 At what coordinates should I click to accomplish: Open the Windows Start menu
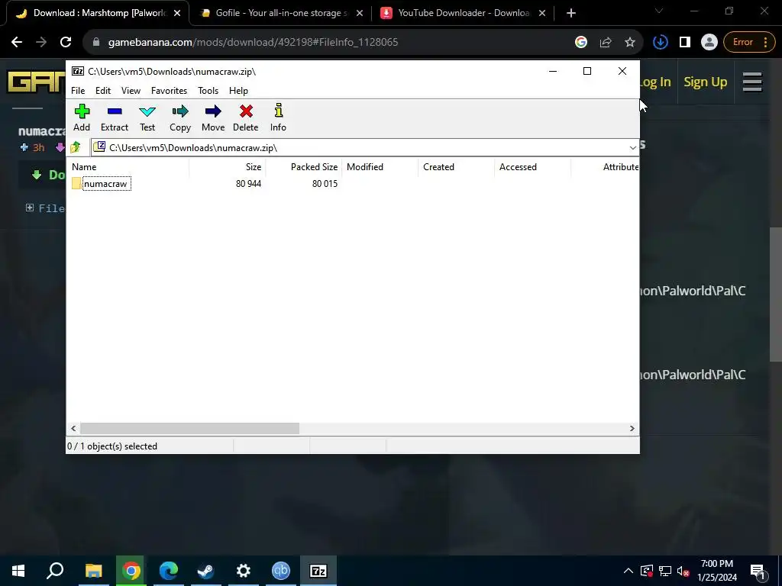point(18,571)
